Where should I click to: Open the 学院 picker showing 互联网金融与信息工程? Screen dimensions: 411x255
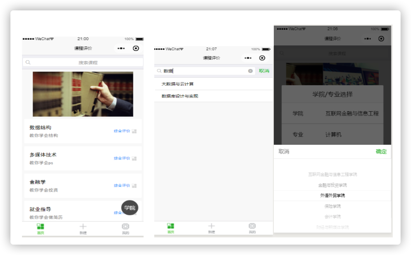[333, 113]
